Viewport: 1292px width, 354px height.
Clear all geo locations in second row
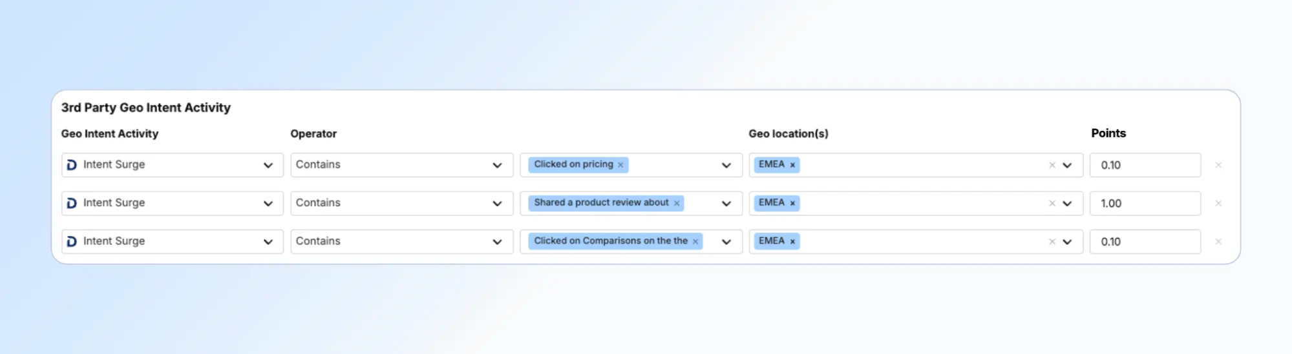1052,203
